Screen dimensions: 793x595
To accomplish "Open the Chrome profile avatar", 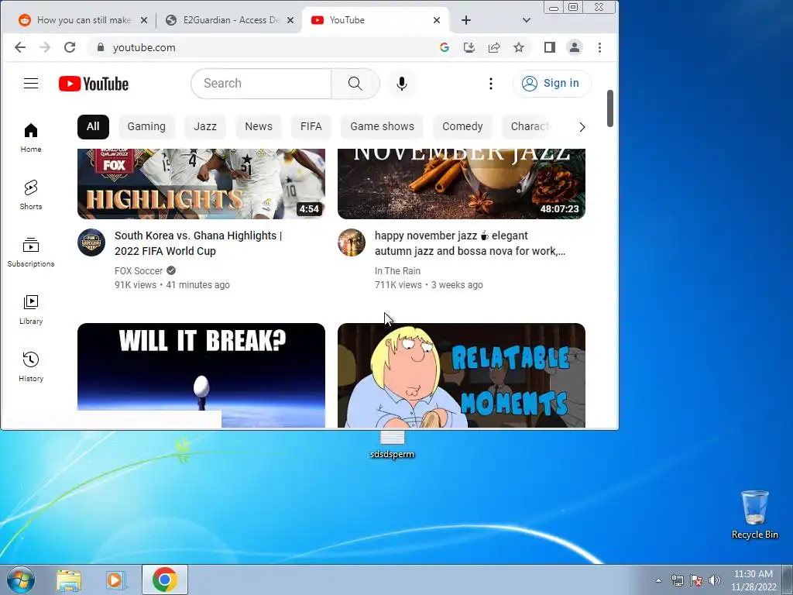I will (x=575, y=47).
